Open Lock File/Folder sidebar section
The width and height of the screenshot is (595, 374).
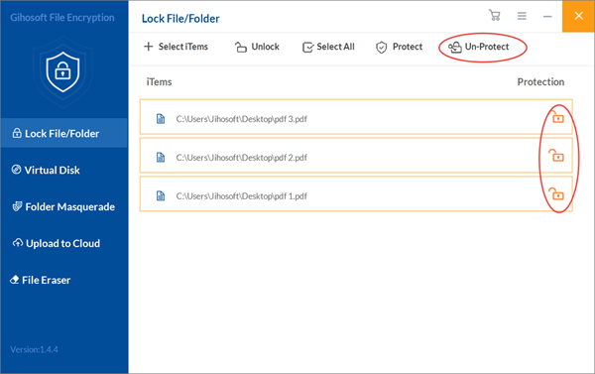click(x=64, y=133)
